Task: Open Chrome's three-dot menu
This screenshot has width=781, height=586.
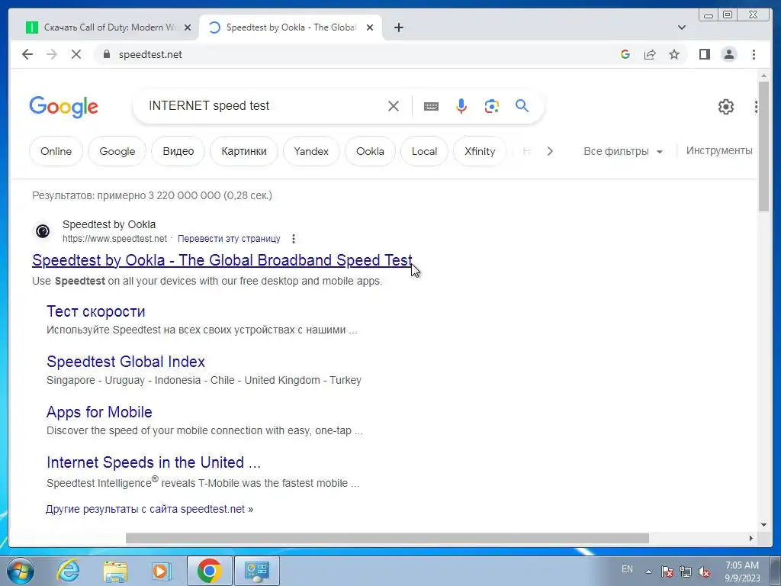Action: tap(754, 54)
